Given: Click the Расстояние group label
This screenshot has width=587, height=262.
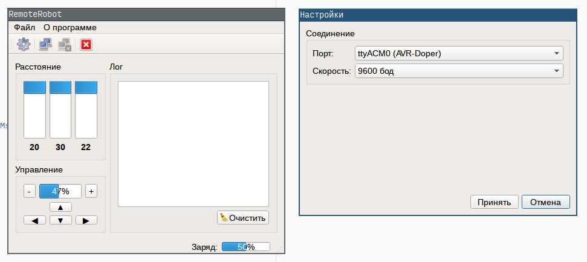Looking at the screenshot, I should pos(38,67).
